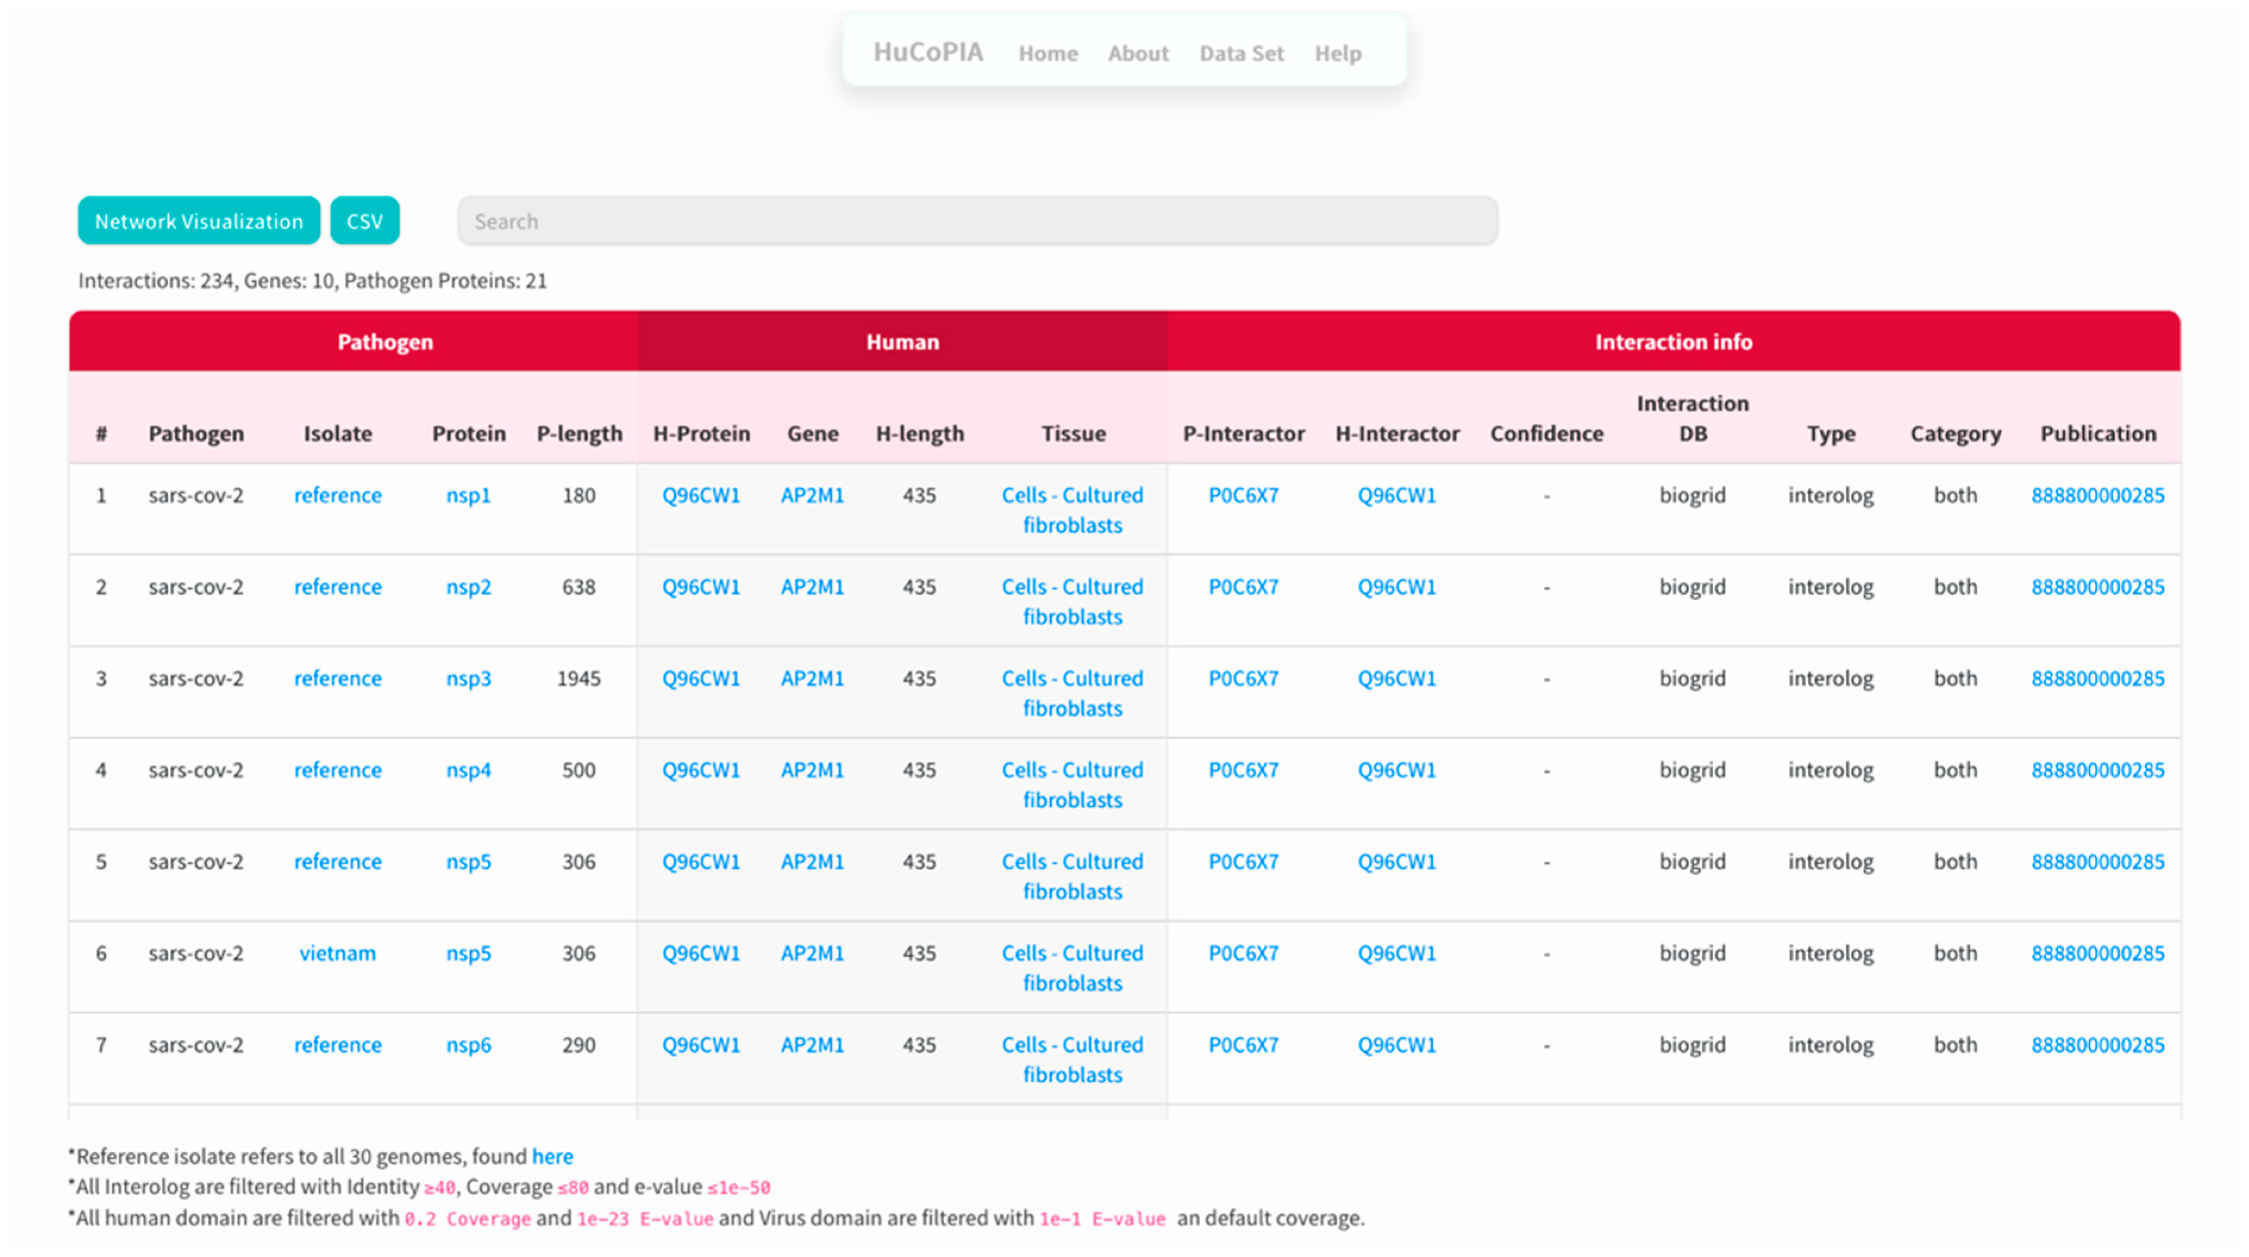Viewport: 2249px width, 1257px height.
Task: Open publication 888800000285 in row 7
Action: coord(2097,1045)
